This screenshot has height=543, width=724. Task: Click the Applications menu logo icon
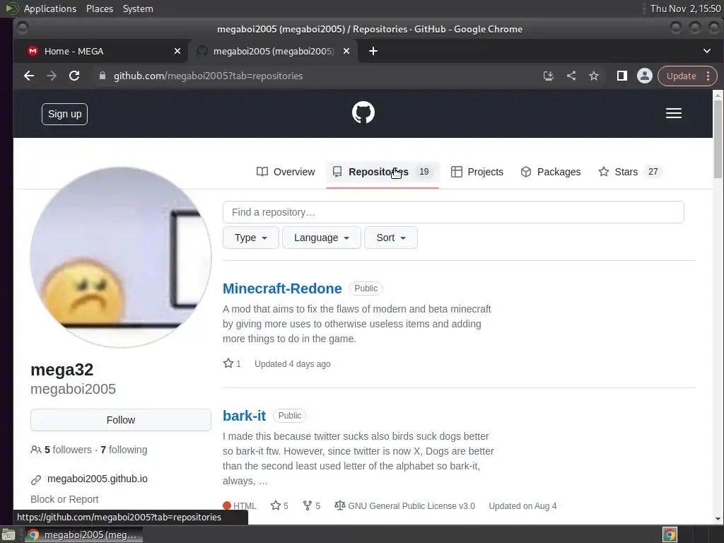coord(12,8)
